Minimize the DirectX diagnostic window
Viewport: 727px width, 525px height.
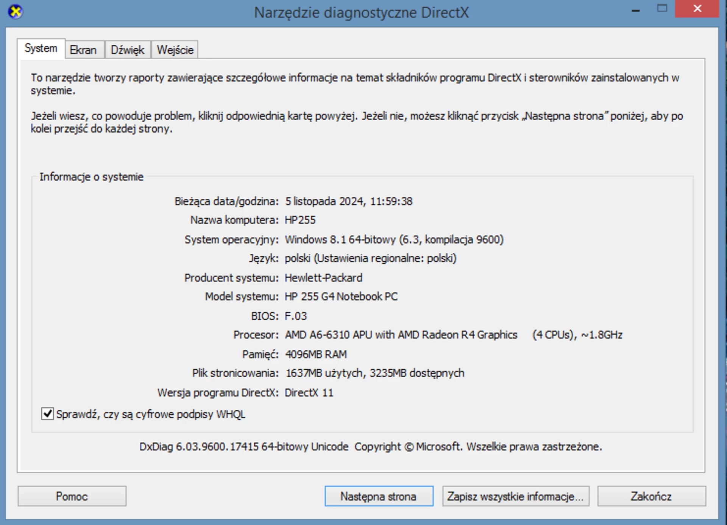pyautogui.click(x=636, y=10)
